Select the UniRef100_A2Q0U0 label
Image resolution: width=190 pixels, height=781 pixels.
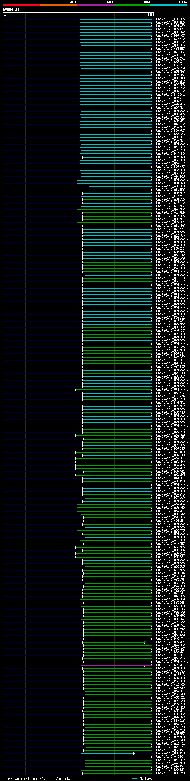[x=170, y=236]
